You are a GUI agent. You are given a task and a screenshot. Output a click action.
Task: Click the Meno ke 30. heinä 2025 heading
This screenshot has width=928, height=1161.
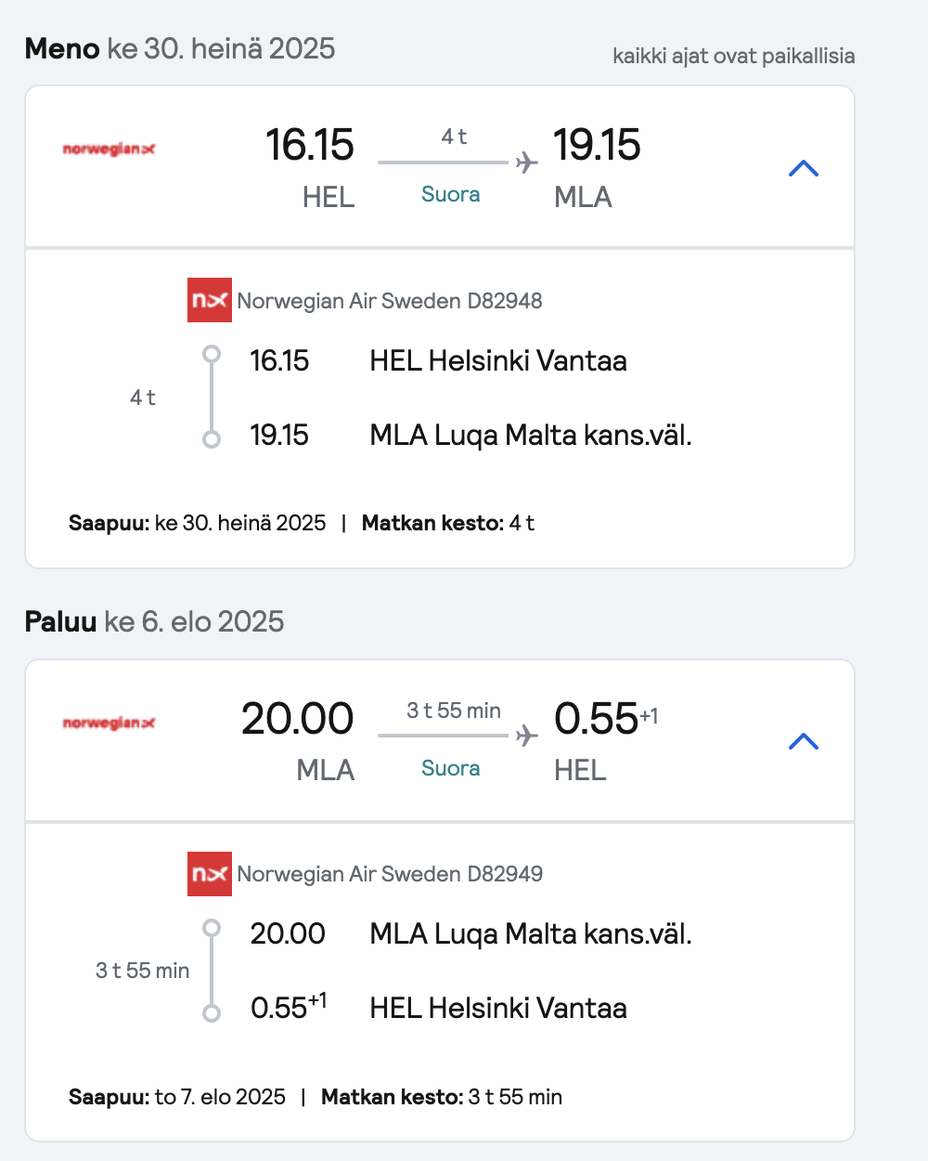point(180,48)
